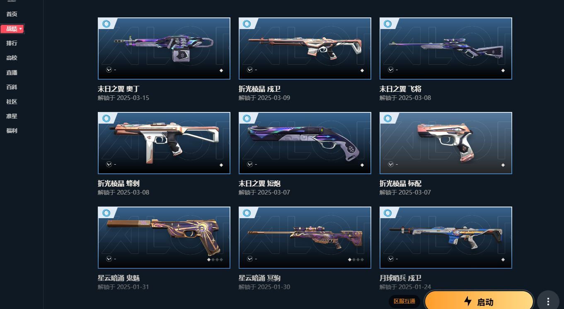Expand the 战绩 dropdown in sidebar
The image size is (564, 309).
pyautogui.click(x=12, y=29)
